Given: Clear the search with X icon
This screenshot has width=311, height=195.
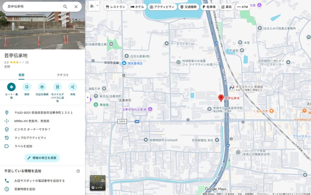Looking at the screenshot, I should (x=76, y=7).
